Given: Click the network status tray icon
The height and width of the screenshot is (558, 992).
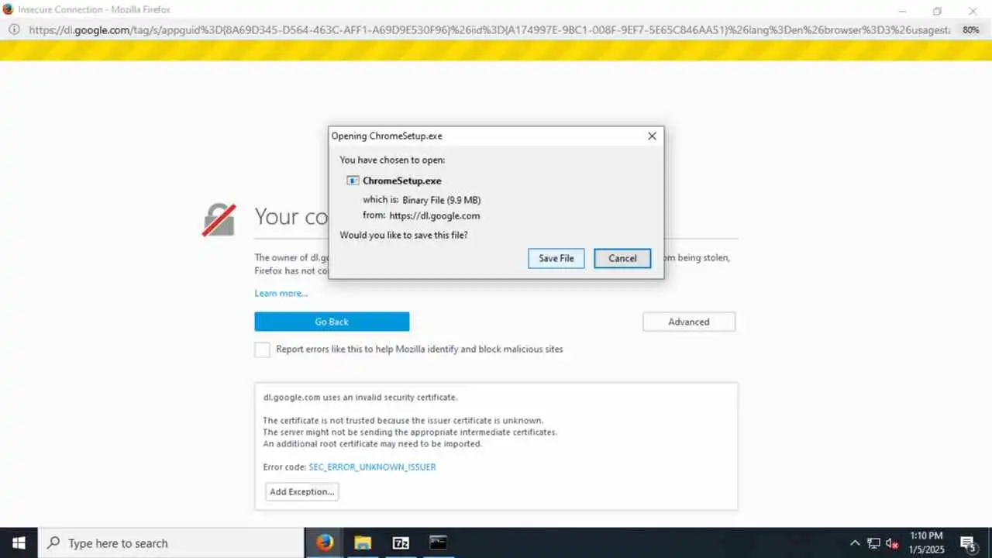Looking at the screenshot, I should click(873, 542).
